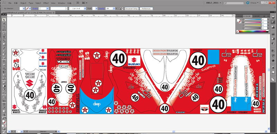Open the Object menu
Image resolution: width=277 pixels, height=134 pixels.
pos(23,3)
